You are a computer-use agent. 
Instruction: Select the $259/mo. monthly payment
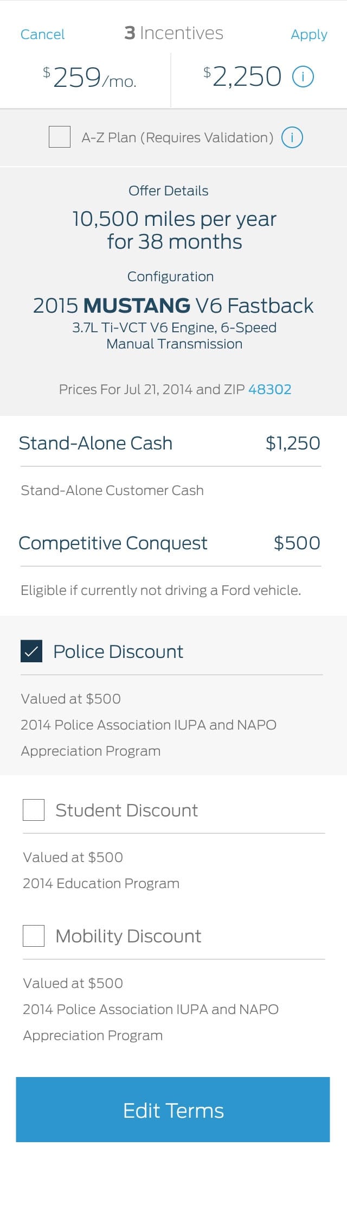[x=89, y=78]
